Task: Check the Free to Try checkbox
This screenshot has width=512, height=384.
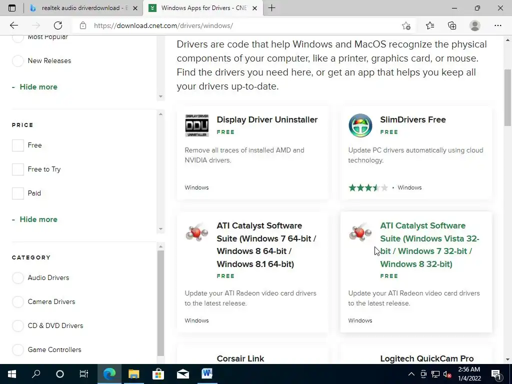Action: click(x=18, y=169)
